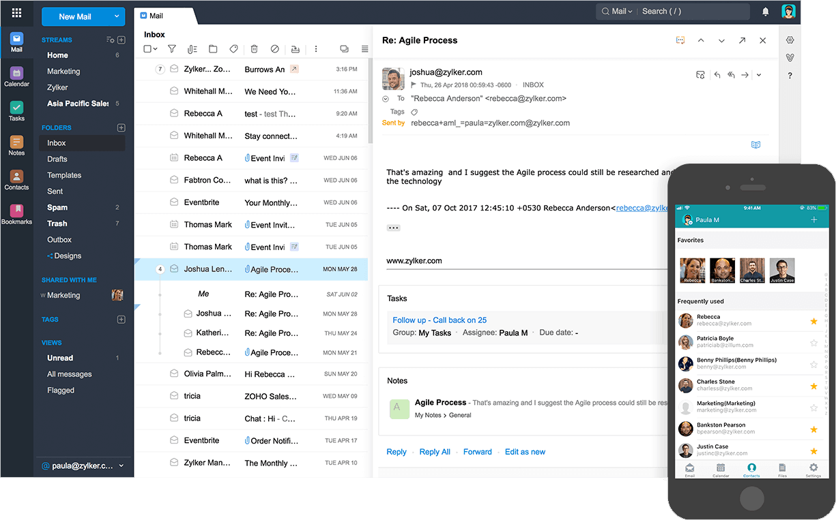Click the reply-all double arrow icon
Image resolution: width=836 pixels, height=520 pixels.
coord(731,75)
